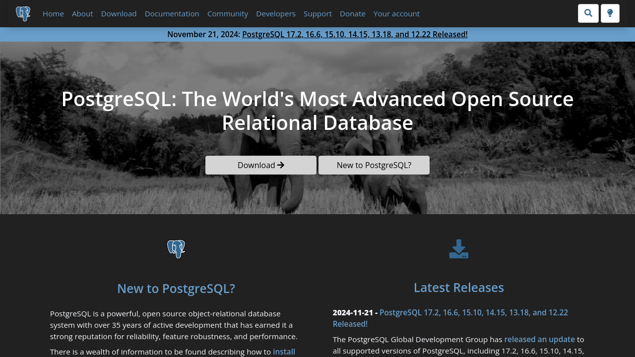Follow the 'released an update' link
This screenshot has width=635, height=357.
click(x=539, y=339)
